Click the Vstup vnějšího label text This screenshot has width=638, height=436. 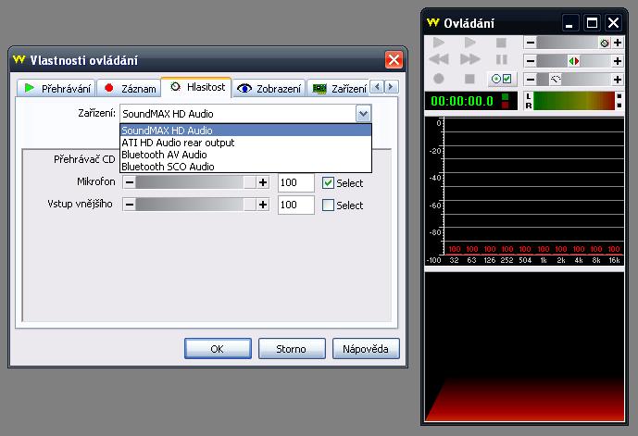coord(80,204)
